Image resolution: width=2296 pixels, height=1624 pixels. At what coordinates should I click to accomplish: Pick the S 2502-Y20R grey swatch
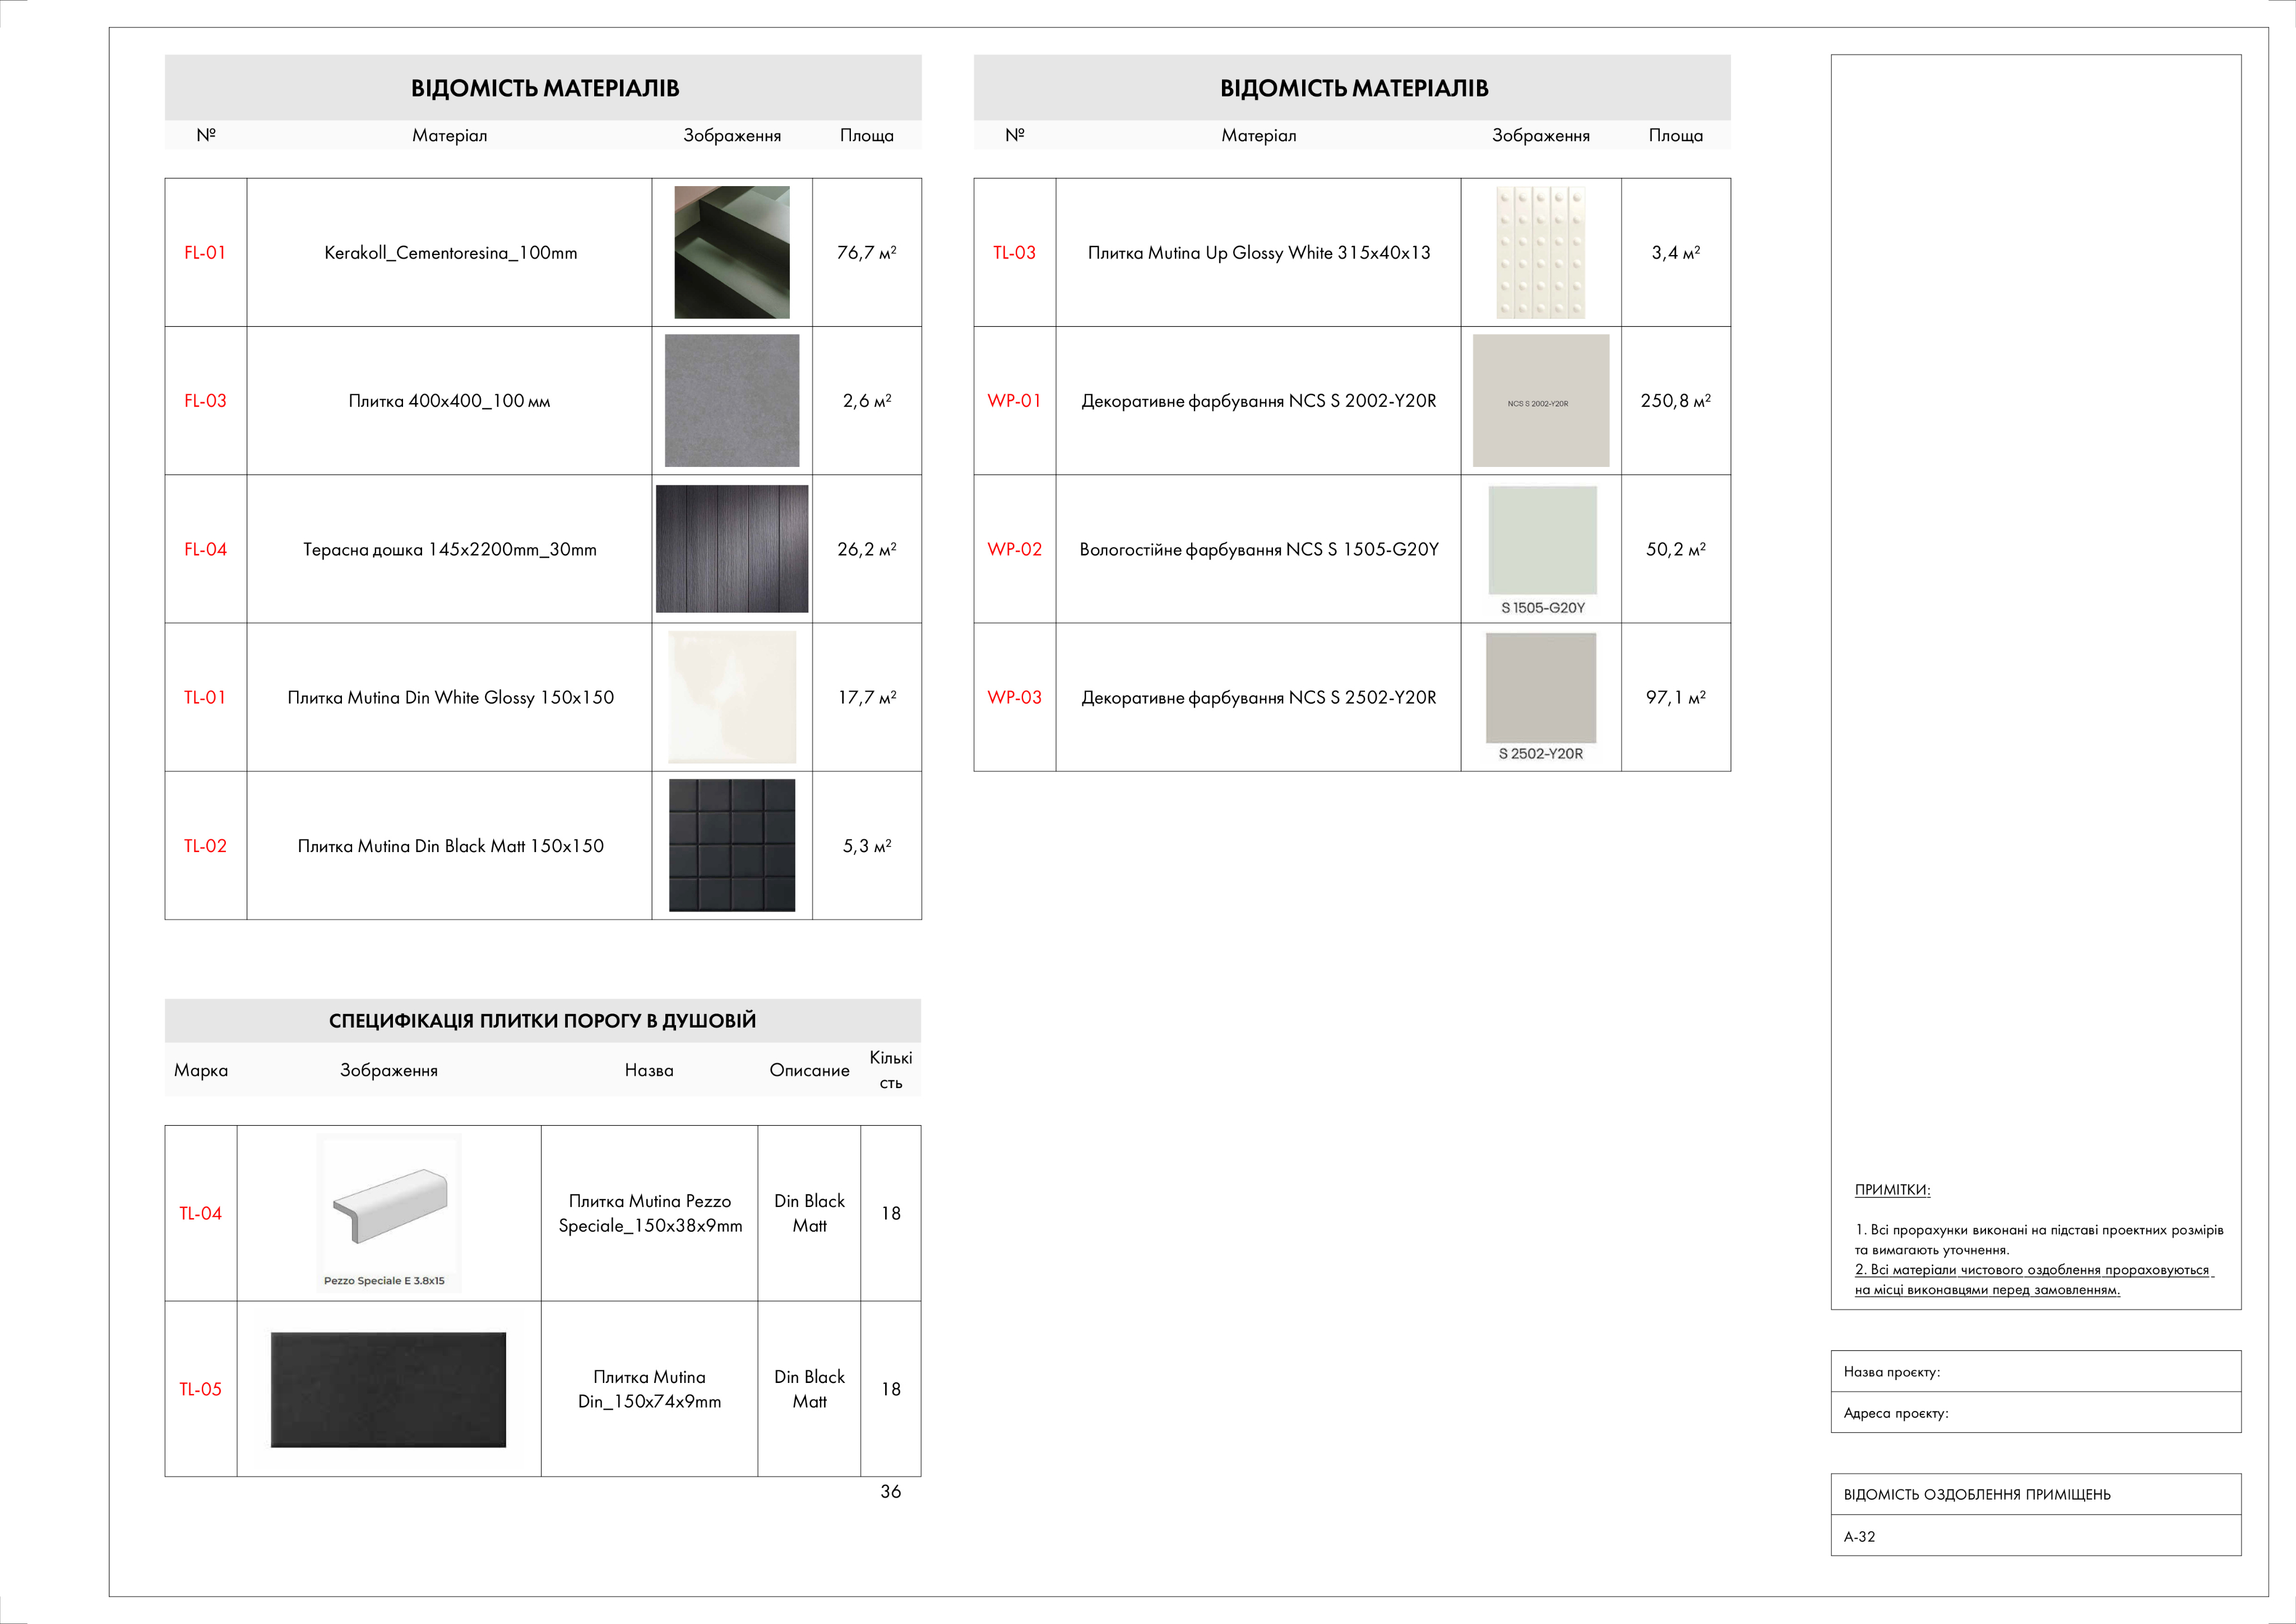[x=1540, y=688]
